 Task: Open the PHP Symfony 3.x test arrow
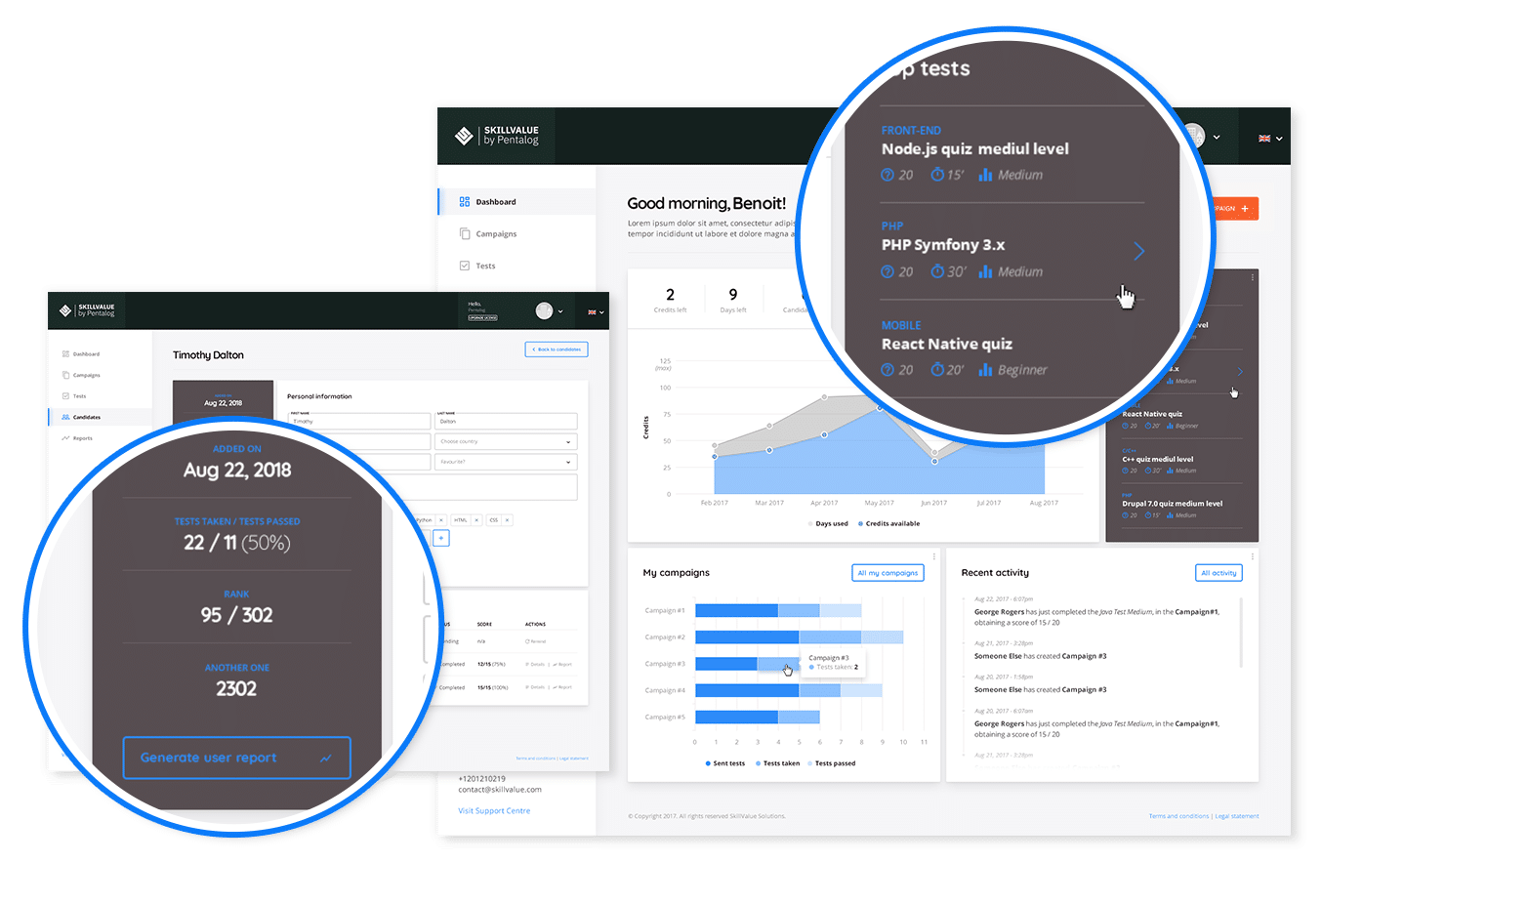coord(1138,252)
